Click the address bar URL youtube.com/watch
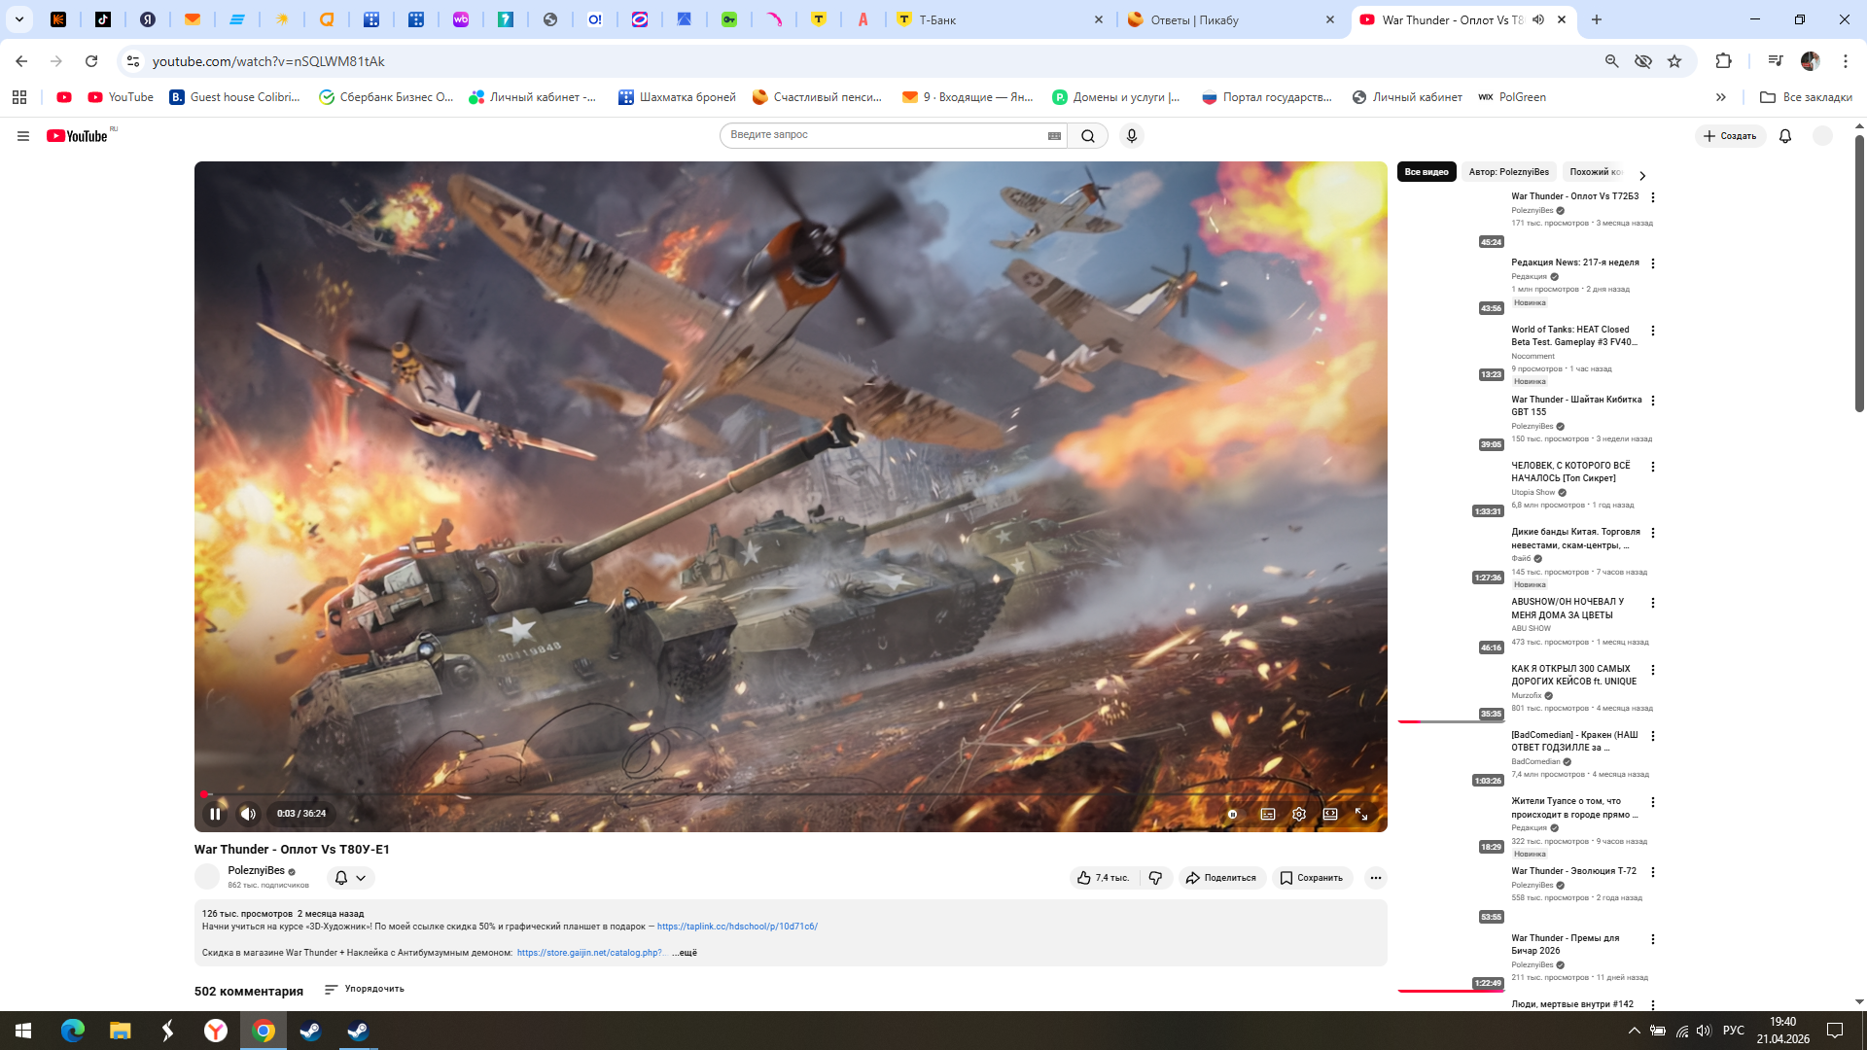1867x1050 pixels. pyautogui.click(x=268, y=61)
